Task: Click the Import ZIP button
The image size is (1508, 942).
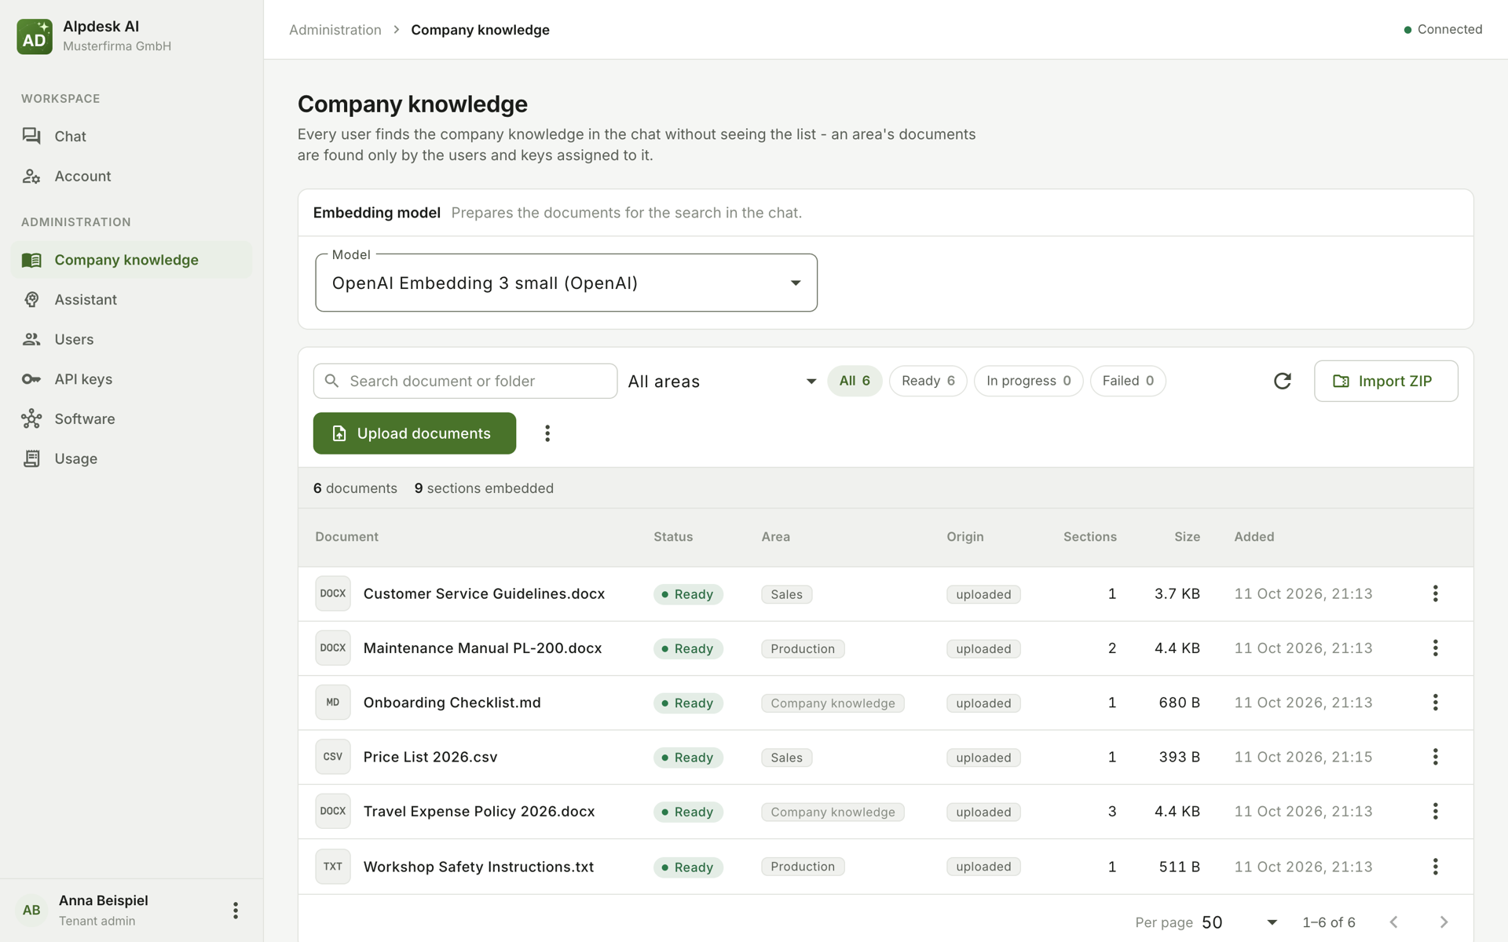Action: [x=1385, y=381]
